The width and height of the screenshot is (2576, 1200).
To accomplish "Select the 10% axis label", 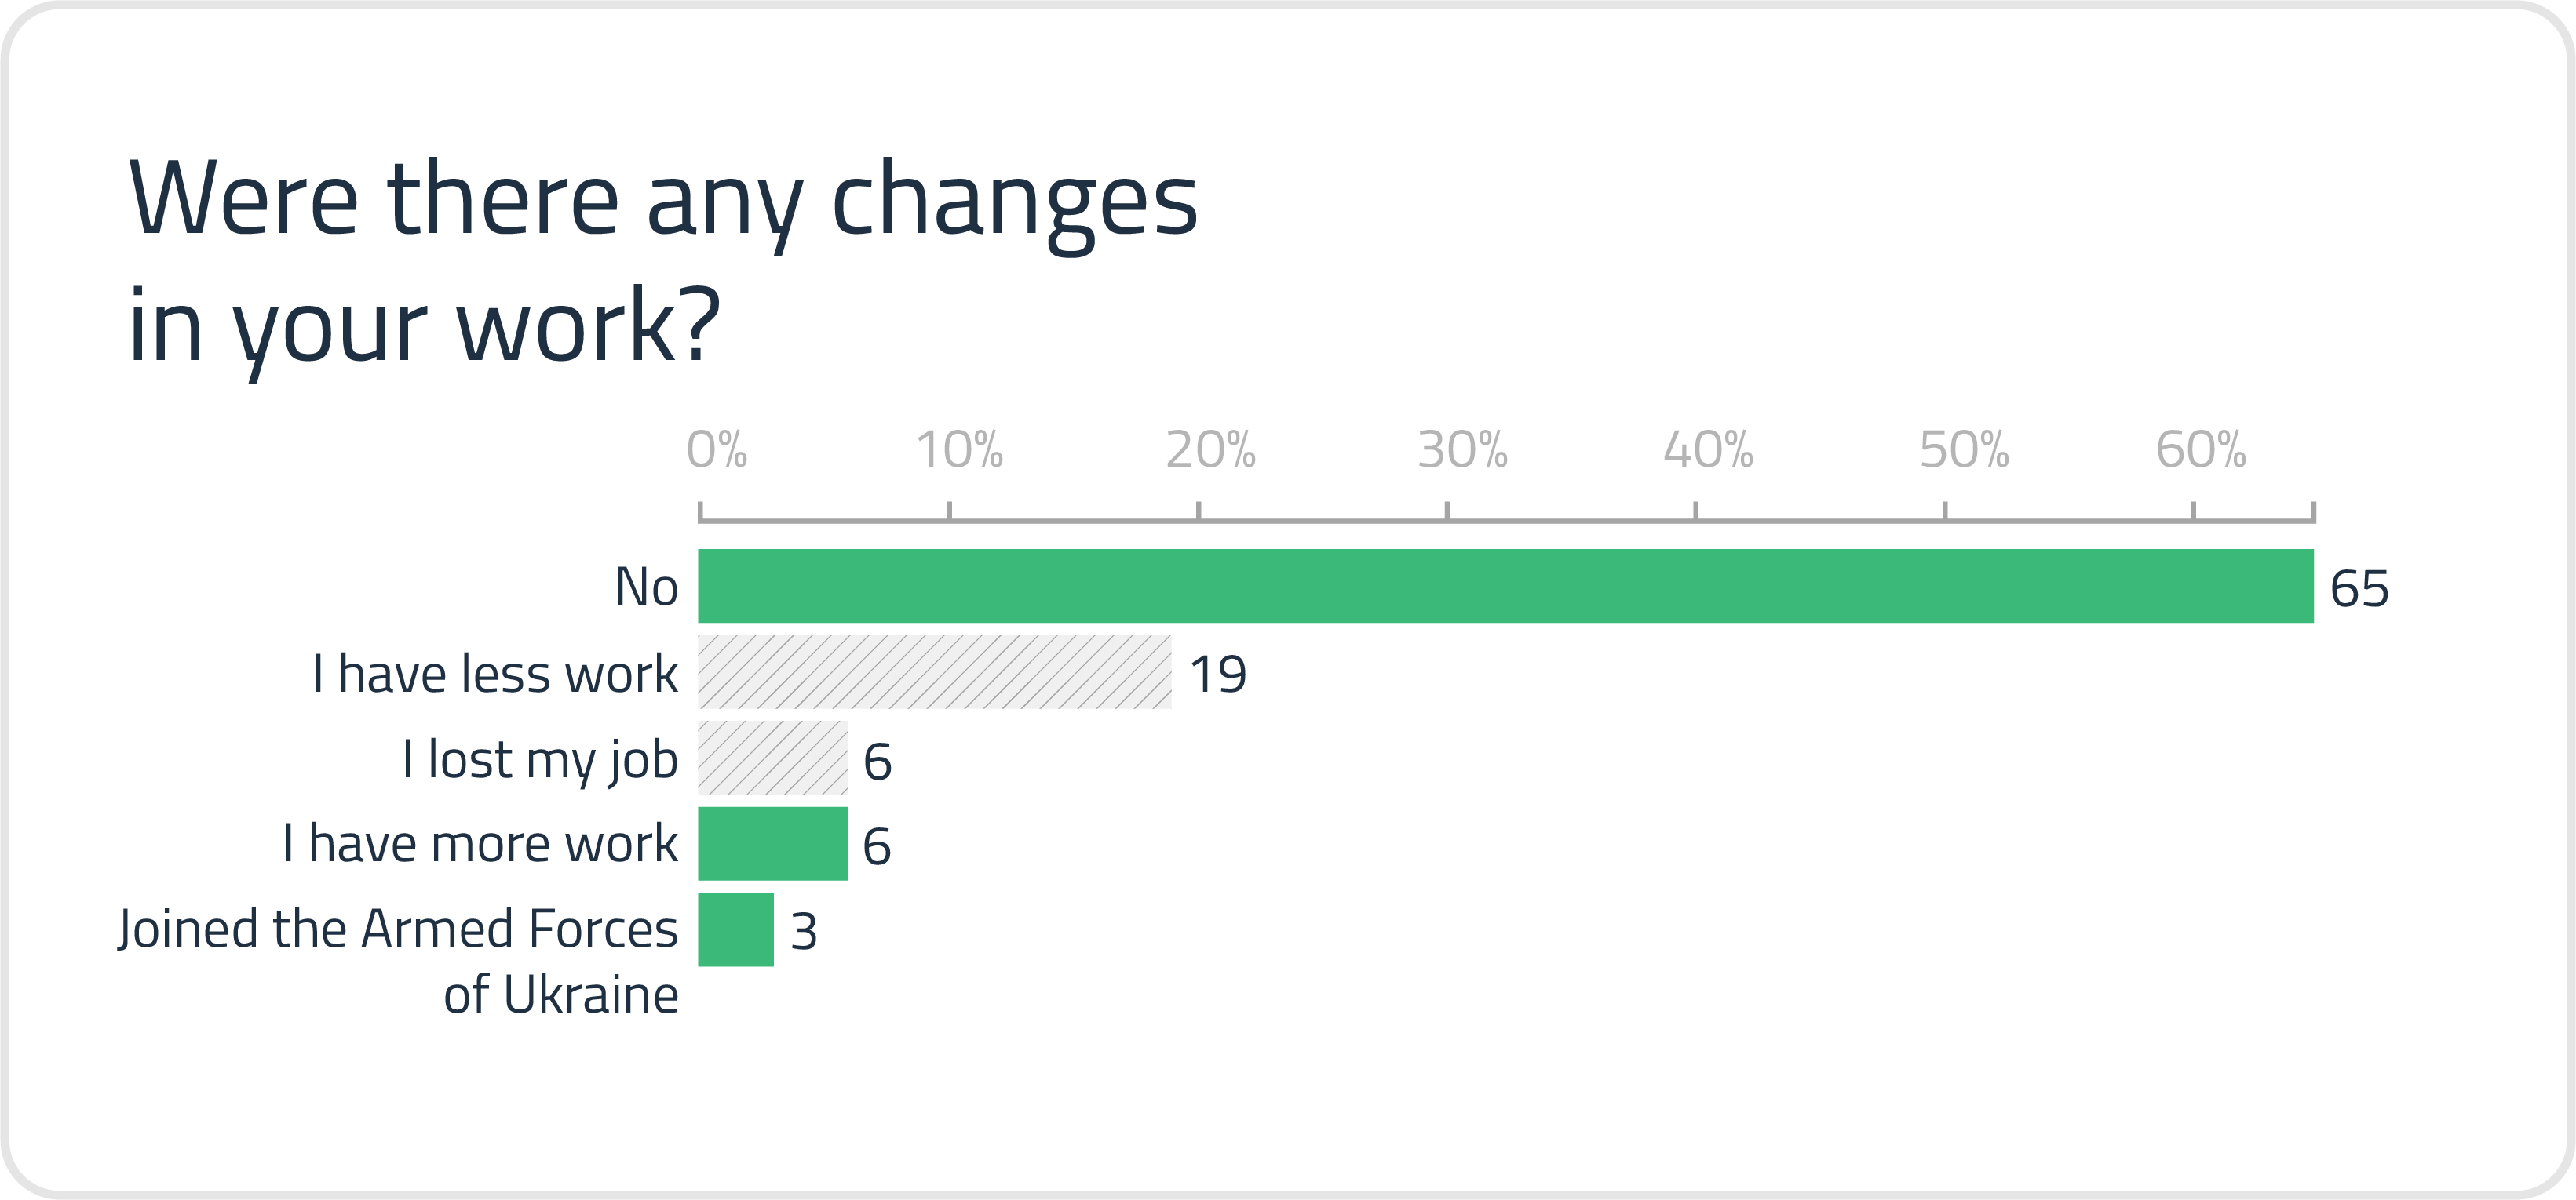I will [960, 449].
